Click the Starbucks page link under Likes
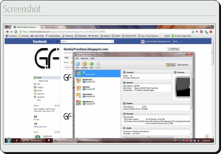This screenshot has width=221, height=154. [47, 136]
